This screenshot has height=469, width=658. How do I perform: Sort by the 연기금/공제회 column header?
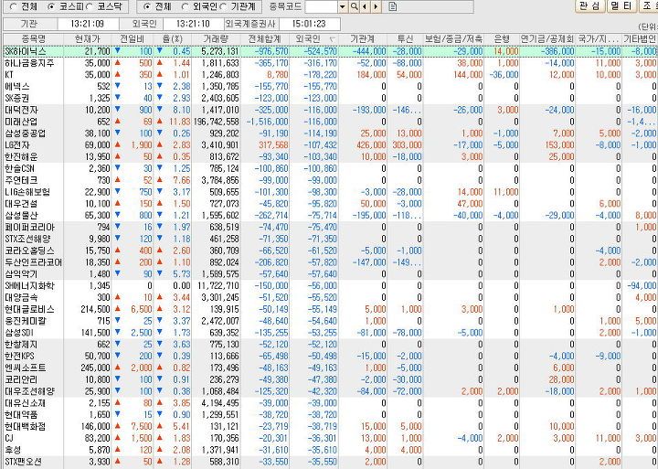click(547, 39)
